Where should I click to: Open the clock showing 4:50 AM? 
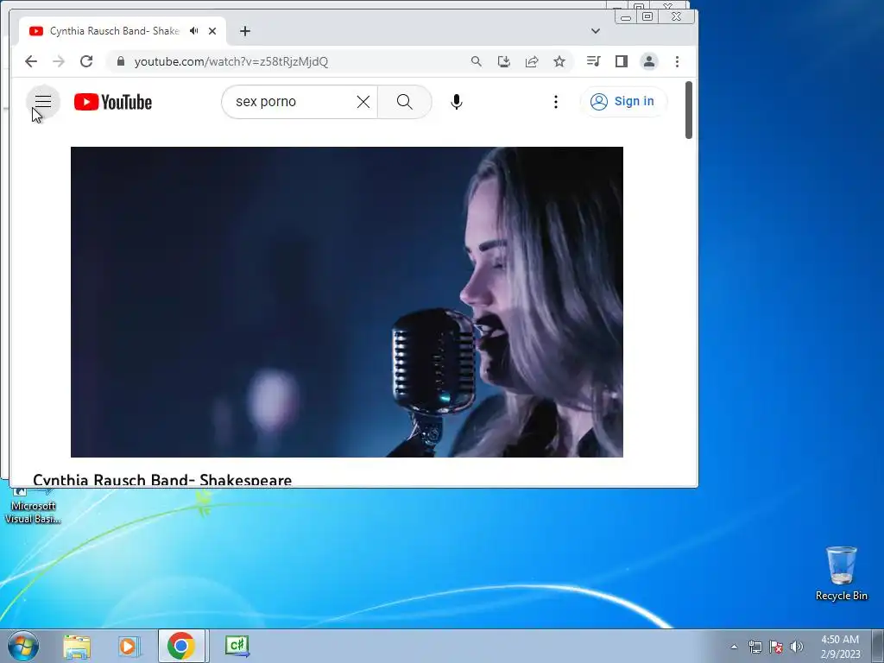pyautogui.click(x=840, y=647)
